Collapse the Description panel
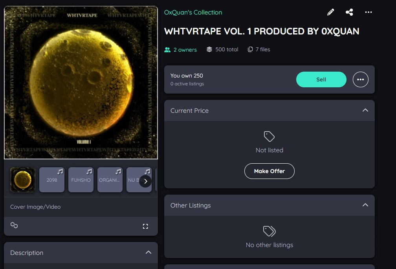 point(148,253)
